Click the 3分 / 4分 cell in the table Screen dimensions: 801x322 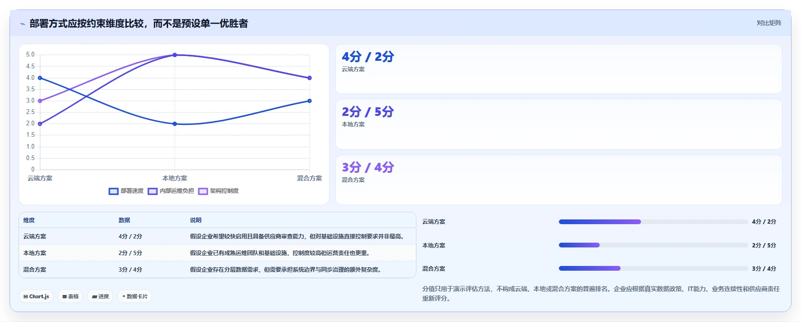[131, 270]
